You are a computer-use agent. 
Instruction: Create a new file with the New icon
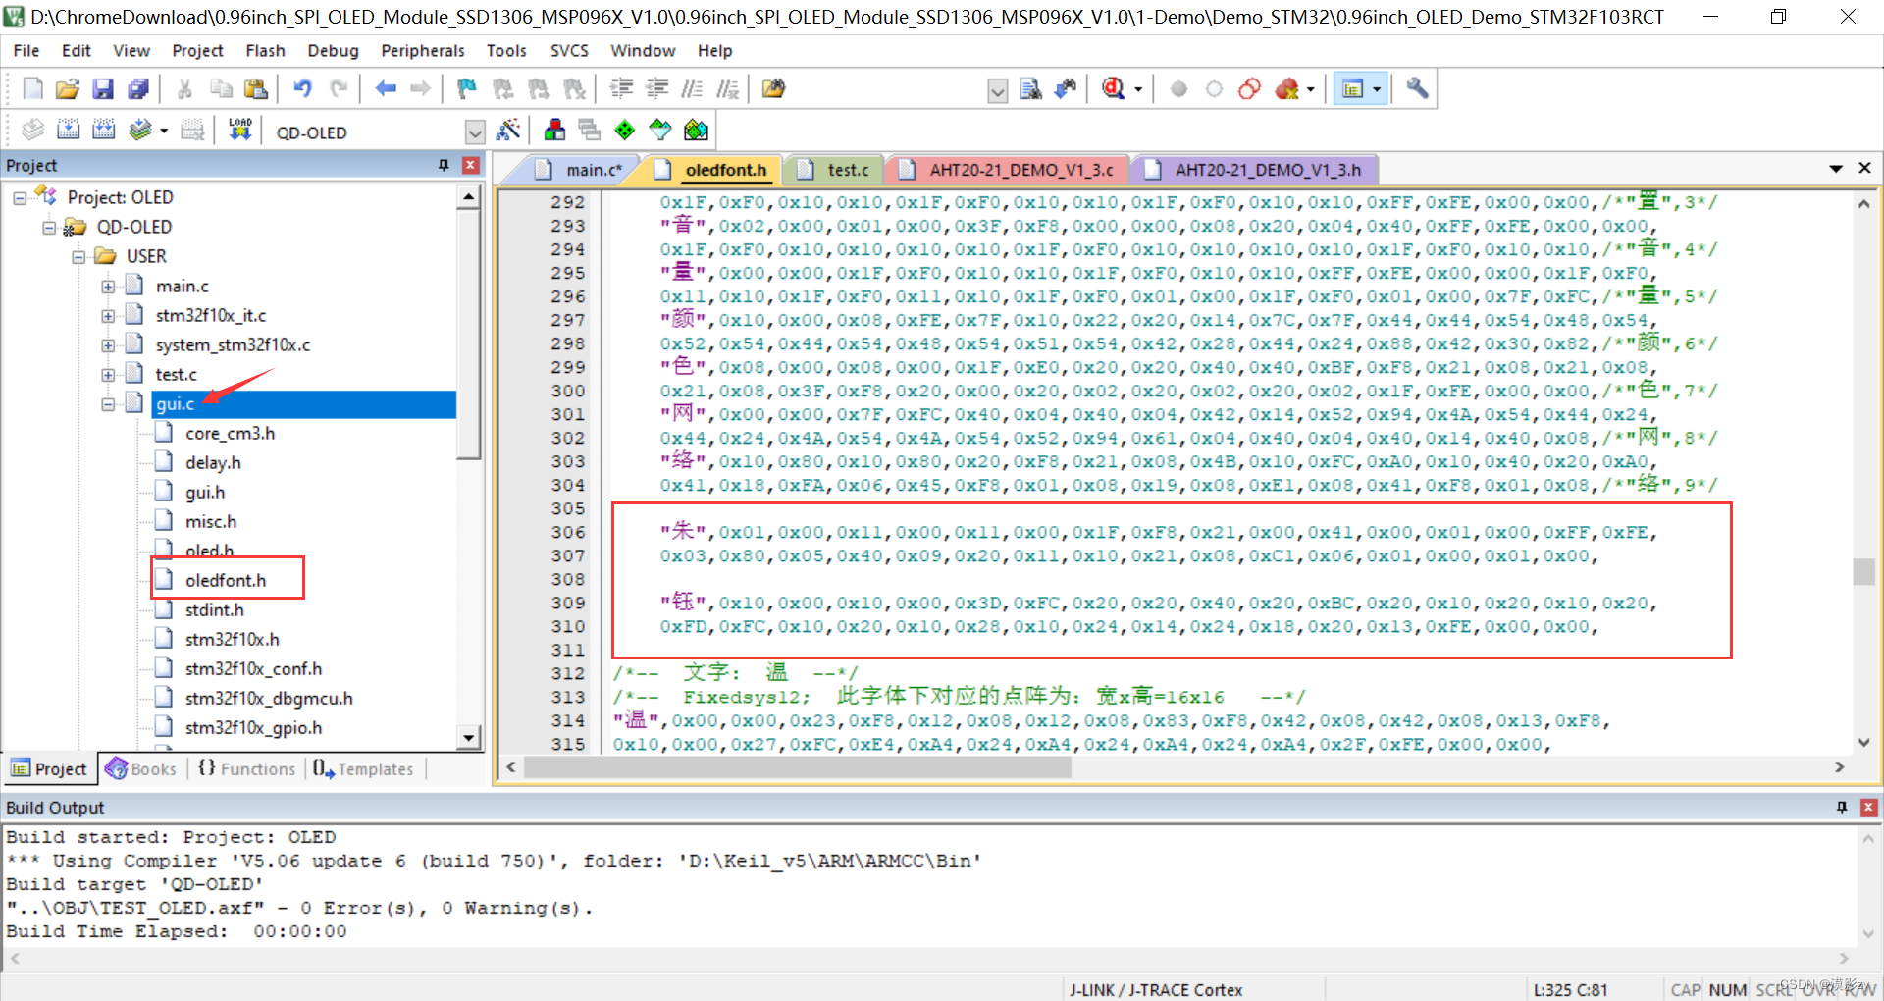[x=32, y=89]
